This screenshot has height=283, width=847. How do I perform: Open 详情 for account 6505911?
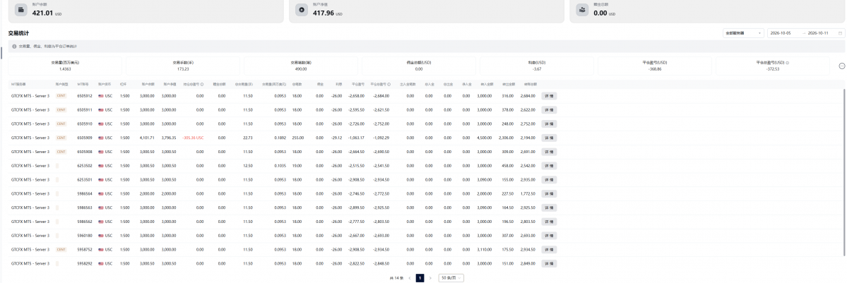pyautogui.click(x=550, y=109)
